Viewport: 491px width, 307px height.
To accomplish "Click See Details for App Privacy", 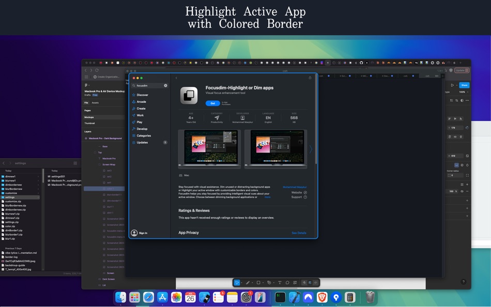I will [x=299, y=233].
